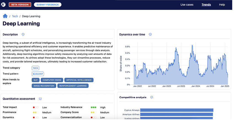Go to the Trends page
The width and height of the screenshot is (243, 120).
pyautogui.click(x=206, y=5)
